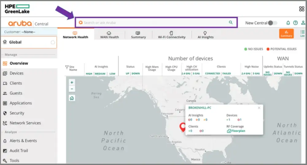
Task: Click the Search or ask Aruba field
Action: pyautogui.click(x=153, y=22)
